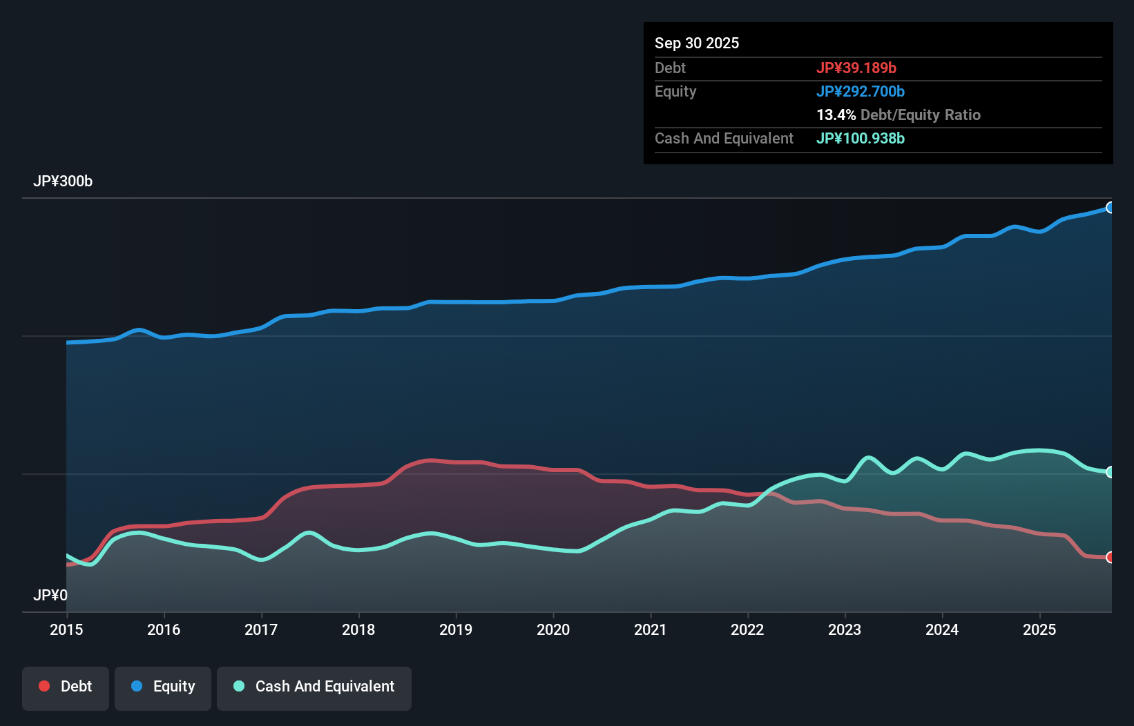Image resolution: width=1134 pixels, height=726 pixels.
Task: Select the 2020 axis label
Action: pos(553,629)
